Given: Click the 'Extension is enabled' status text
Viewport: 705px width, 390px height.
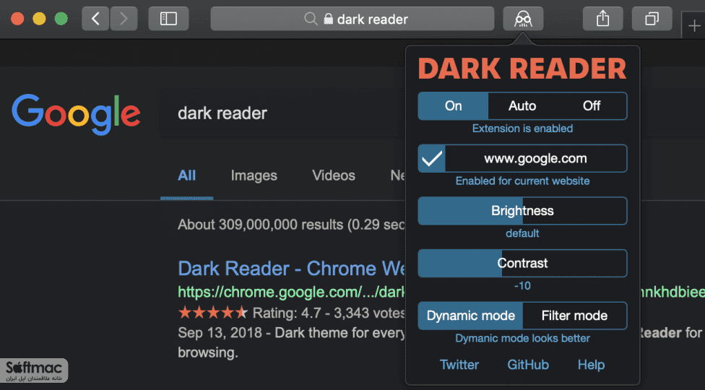Looking at the screenshot, I should [522, 129].
